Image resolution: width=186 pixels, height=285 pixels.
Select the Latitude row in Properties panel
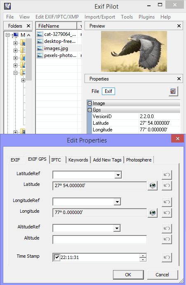[x=136, y=123]
